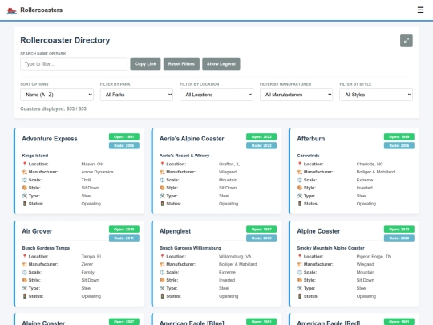Click the scale icon on Adventure Express

tap(25, 180)
